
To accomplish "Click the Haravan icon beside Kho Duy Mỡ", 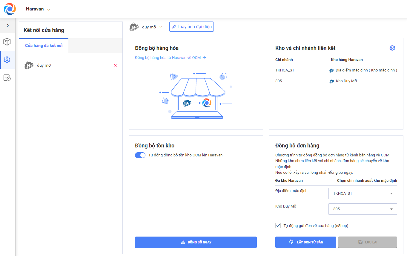I will point(332,81).
